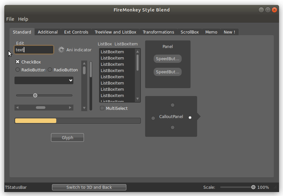
Task: Select the left callout radio button beside CalloutPanel
Action: tap(153, 118)
